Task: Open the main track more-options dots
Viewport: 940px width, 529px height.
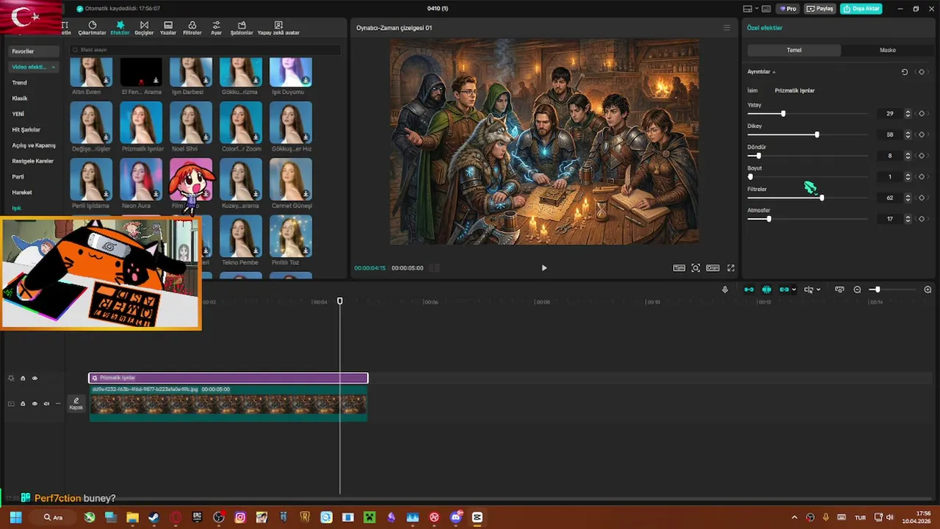Action: pos(58,403)
